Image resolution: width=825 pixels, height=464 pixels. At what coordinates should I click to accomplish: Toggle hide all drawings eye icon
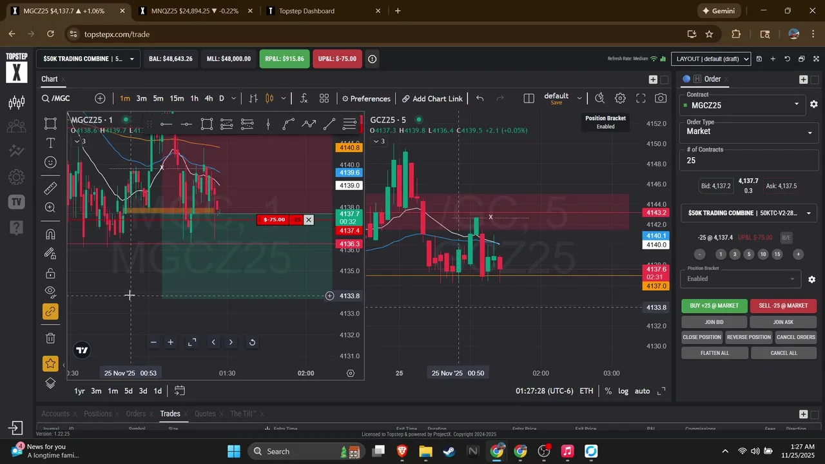(x=50, y=292)
